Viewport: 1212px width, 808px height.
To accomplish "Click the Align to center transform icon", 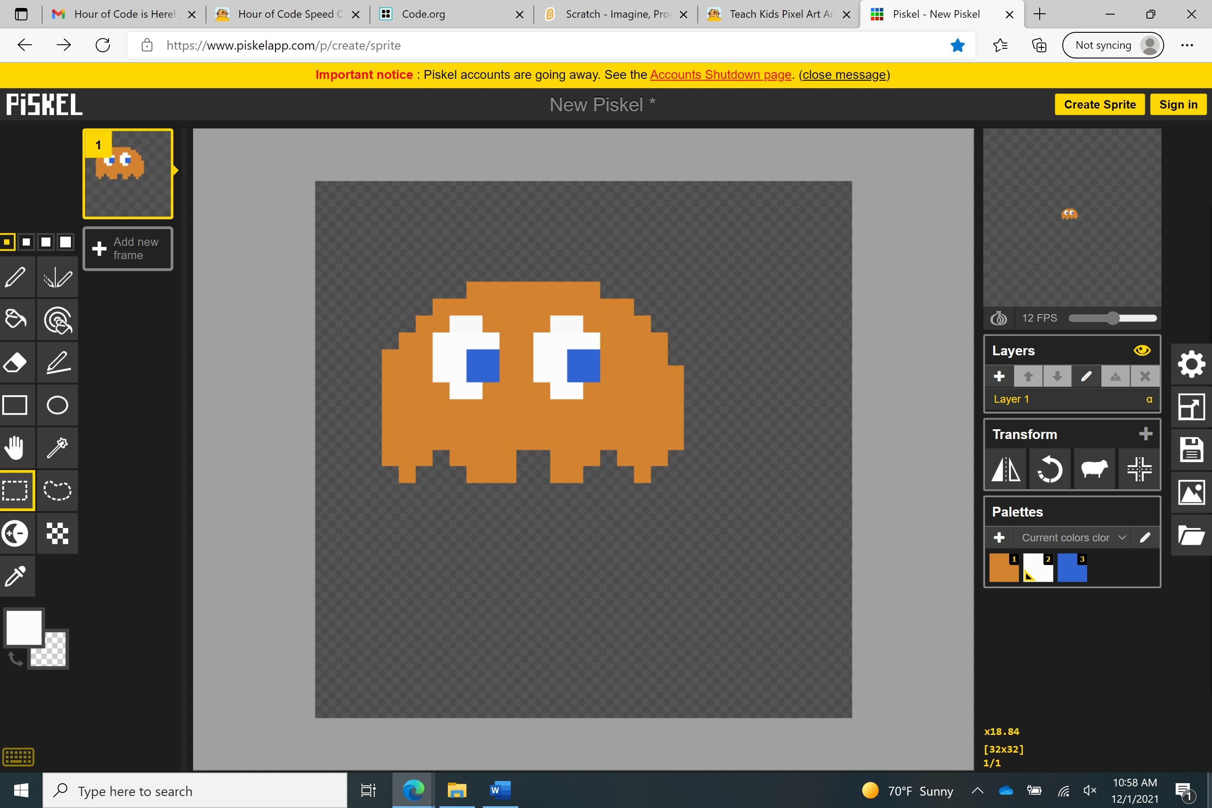I will coord(1139,469).
